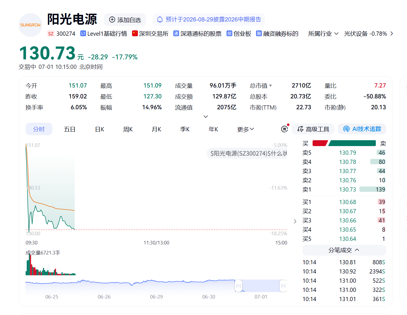Expand more stats with the down chevron
Viewport: 407px width, 315px height.
coord(206,117)
